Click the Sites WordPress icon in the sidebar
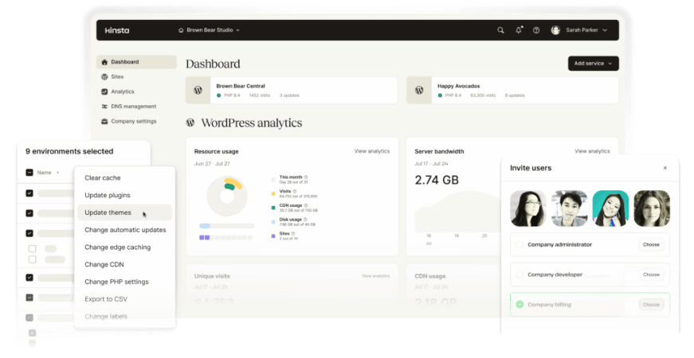The height and width of the screenshot is (358, 694). (x=104, y=77)
